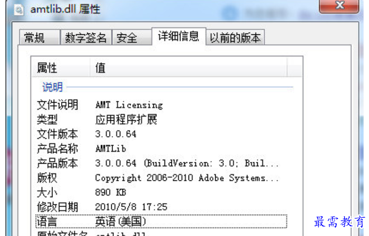Click the AMTLib product name value
This screenshot has width=369, height=236.
(x=111, y=149)
